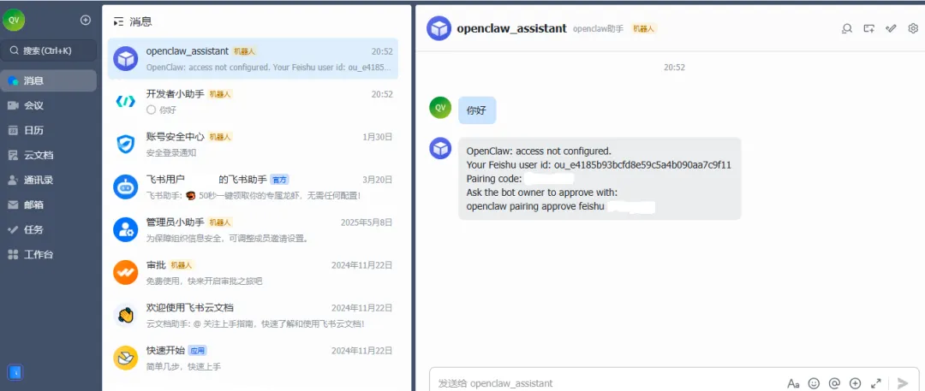Open 通讯录 in the sidebar
Screen dimensions: 925x391
point(48,180)
